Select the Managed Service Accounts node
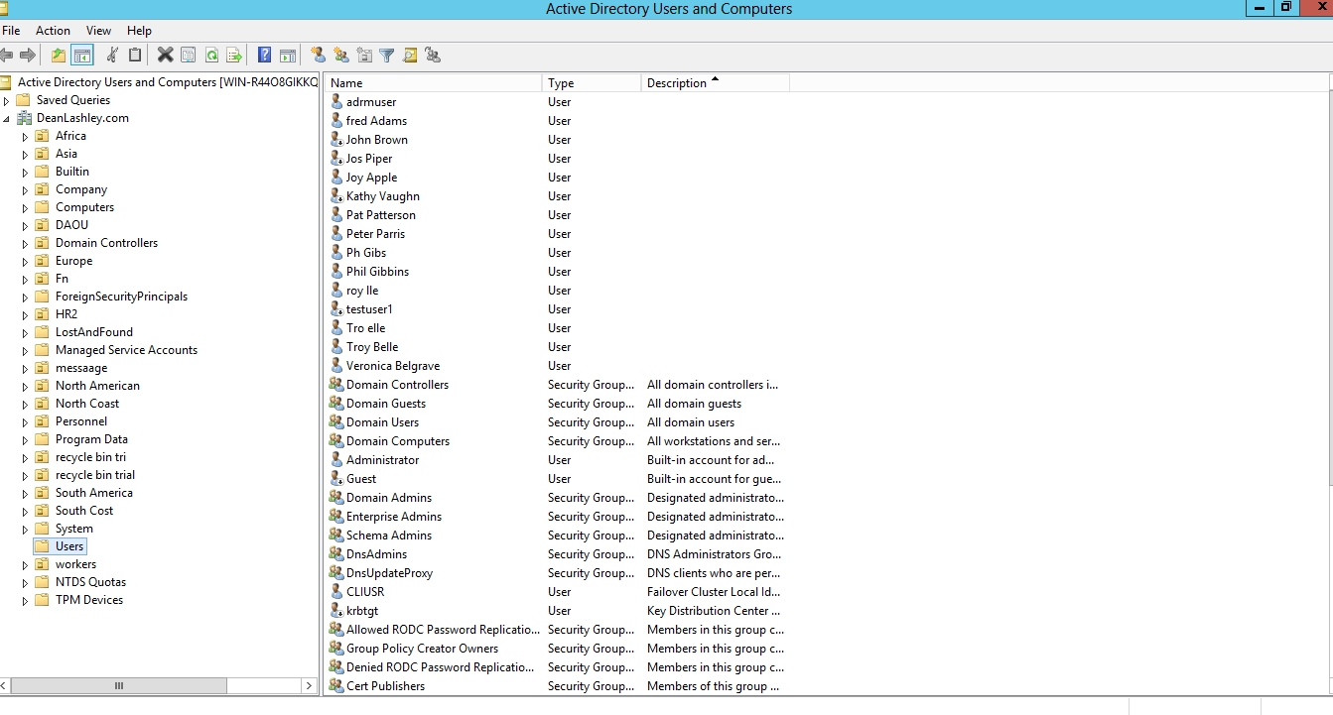Screen dimensions: 1333x715 (126, 350)
